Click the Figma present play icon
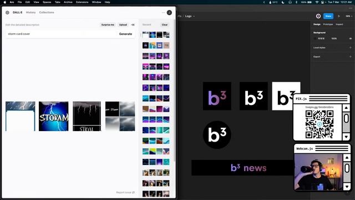Image resolution: width=355 pixels, height=200 pixels. [x=339, y=16]
